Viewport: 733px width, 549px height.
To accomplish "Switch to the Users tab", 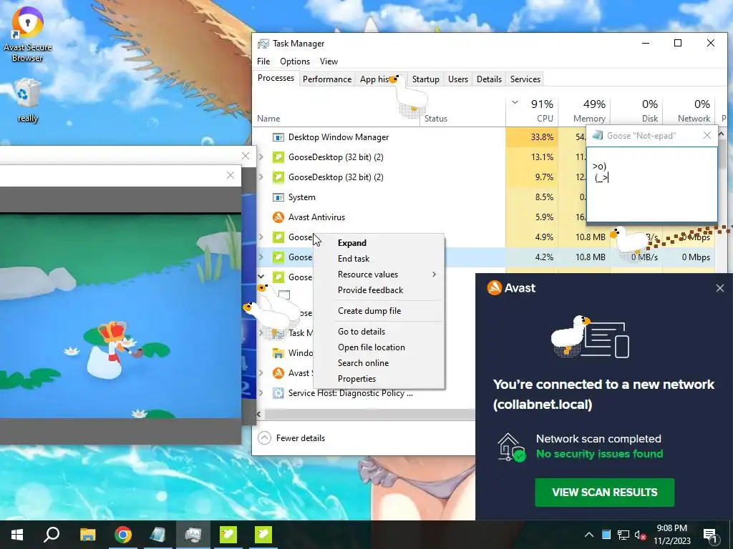I will pos(457,79).
